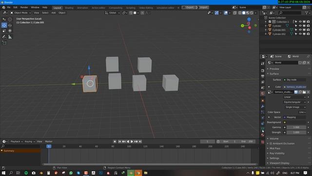
Task: Select the Add Cube tool
Action: (x=4, y=43)
